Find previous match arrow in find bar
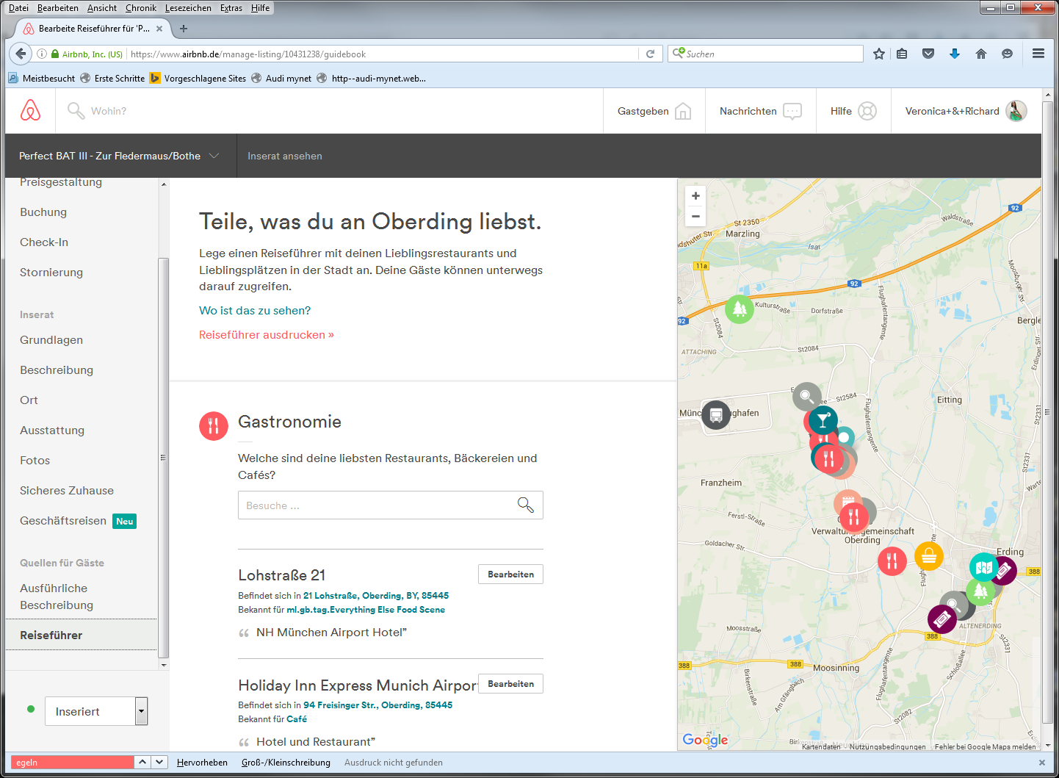This screenshot has width=1059, height=778. 143,763
